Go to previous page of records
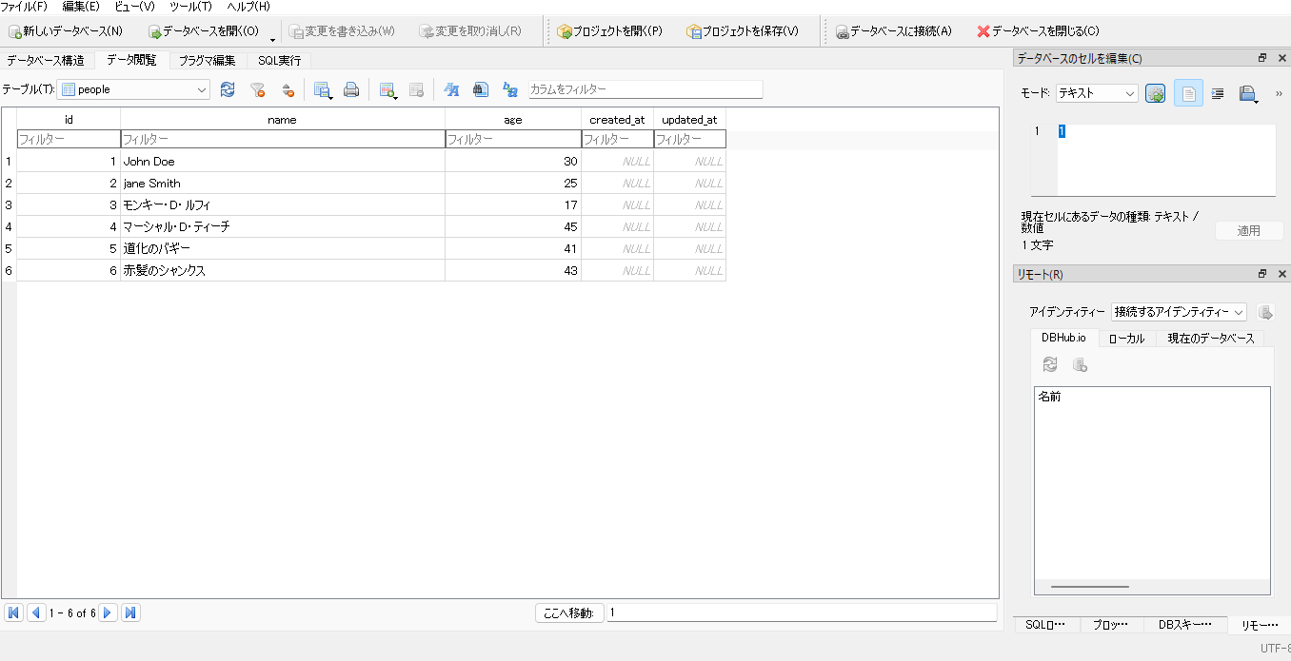The width and height of the screenshot is (1291, 661). pos(36,612)
